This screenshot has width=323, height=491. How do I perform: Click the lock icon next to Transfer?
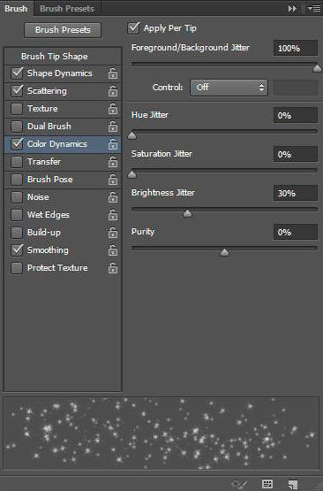pyautogui.click(x=113, y=162)
